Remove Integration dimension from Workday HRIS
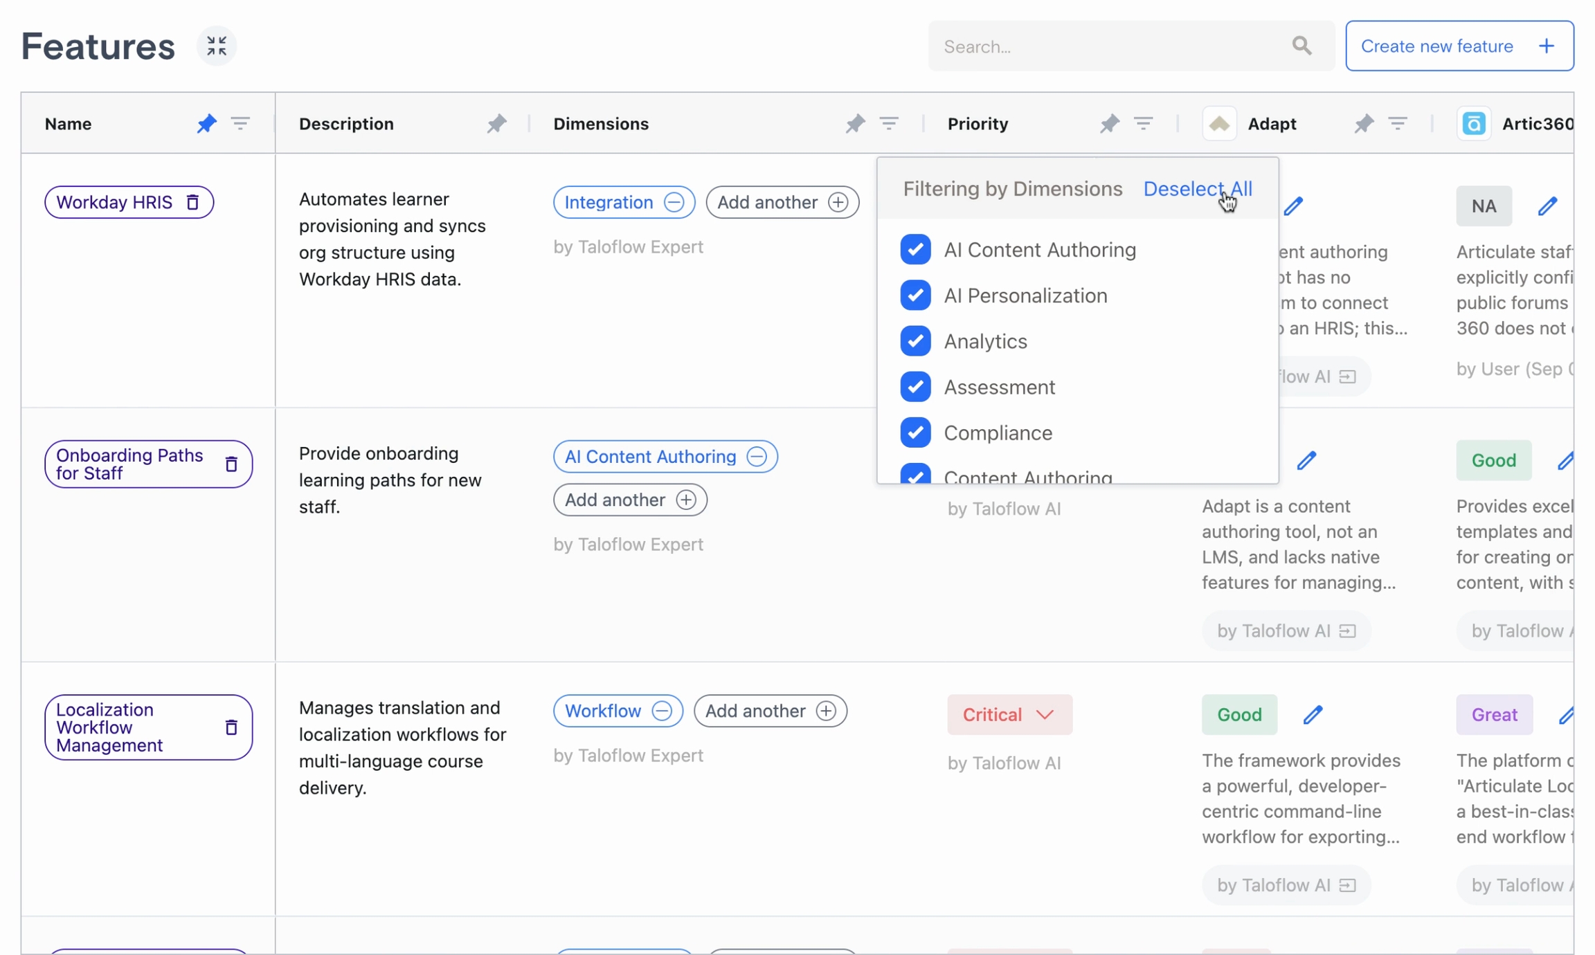The height and width of the screenshot is (955, 1595). pyautogui.click(x=674, y=203)
